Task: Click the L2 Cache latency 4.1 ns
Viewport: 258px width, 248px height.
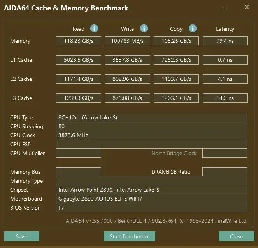Action: (x=225, y=79)
